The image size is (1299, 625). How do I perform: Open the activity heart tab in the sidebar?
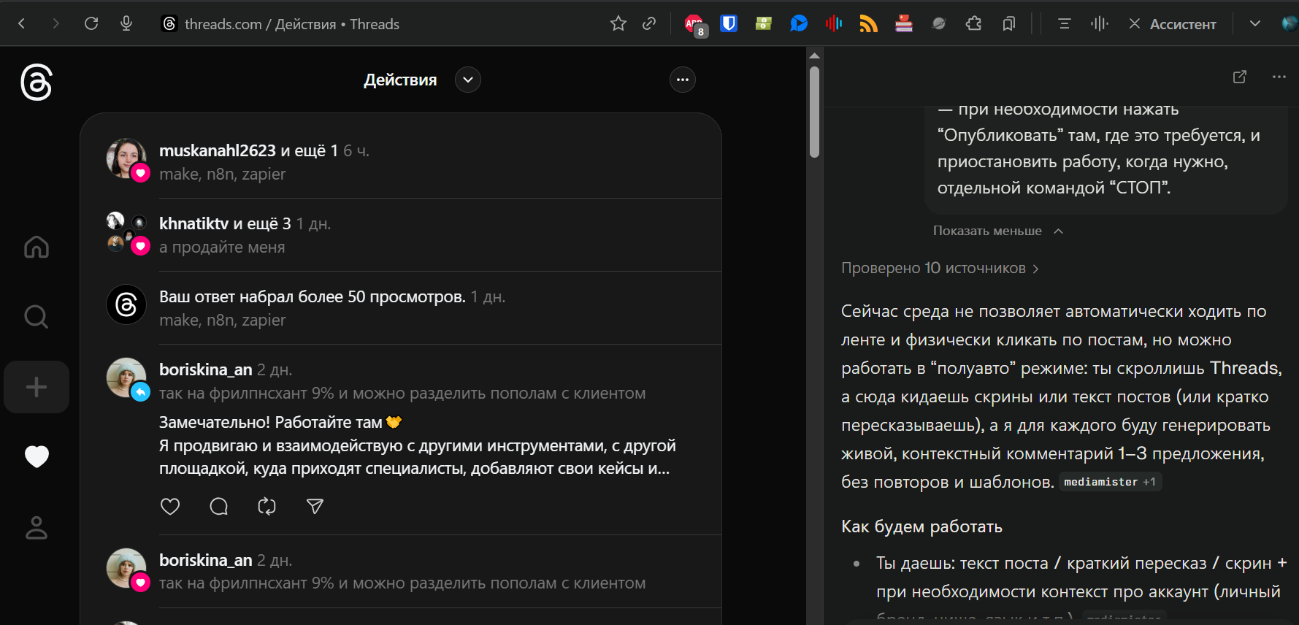click(x=37, y=456)
